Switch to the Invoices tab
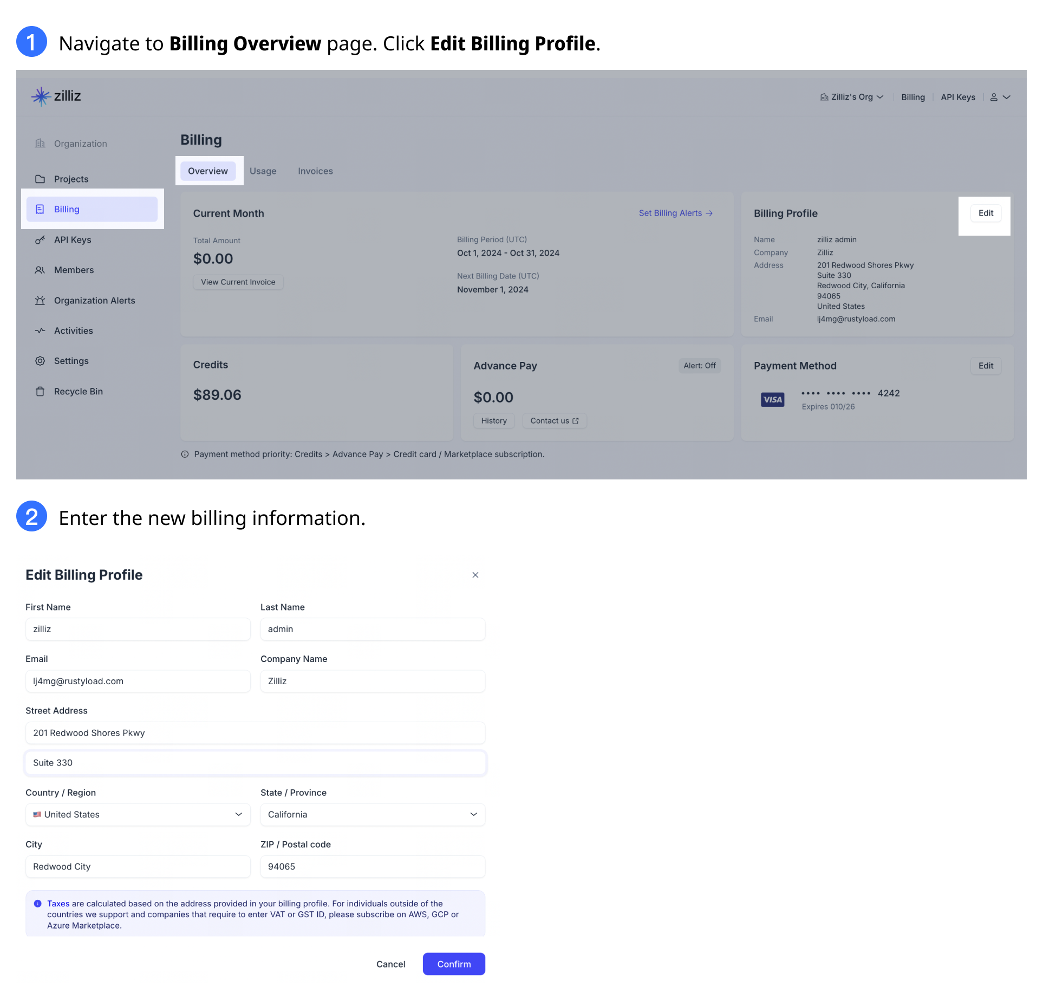 (x=315, y=171)
